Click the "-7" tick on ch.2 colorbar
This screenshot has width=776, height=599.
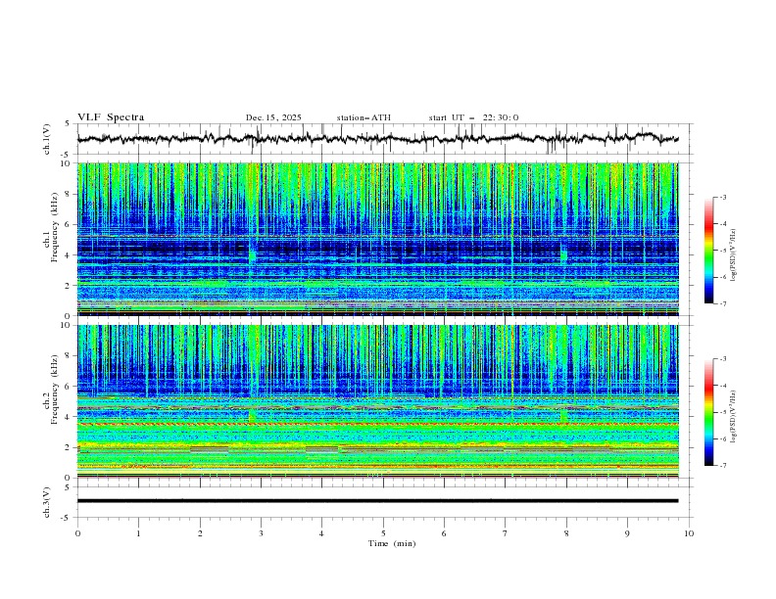pos(722,466)
